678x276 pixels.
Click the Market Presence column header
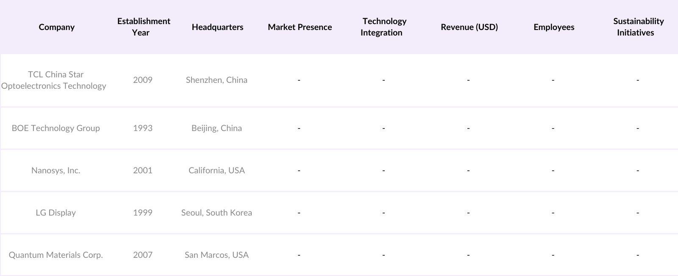(x=300, y=27)
